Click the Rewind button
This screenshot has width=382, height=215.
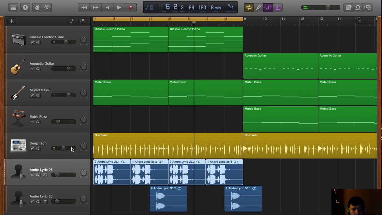point(84,7)
